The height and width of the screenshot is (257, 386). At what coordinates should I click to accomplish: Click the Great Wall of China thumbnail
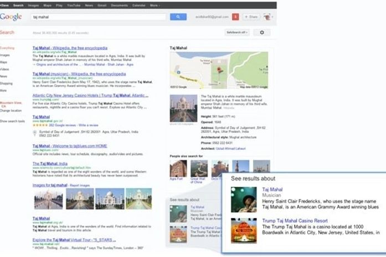coord(199,169)
